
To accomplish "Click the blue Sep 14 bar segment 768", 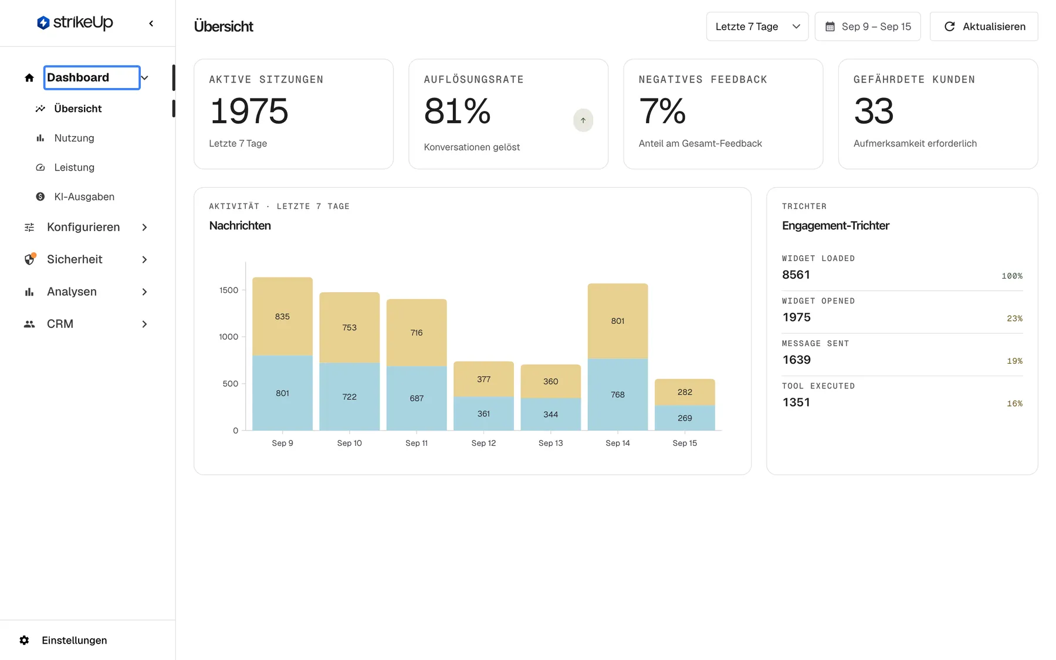I will coord(618,394).
